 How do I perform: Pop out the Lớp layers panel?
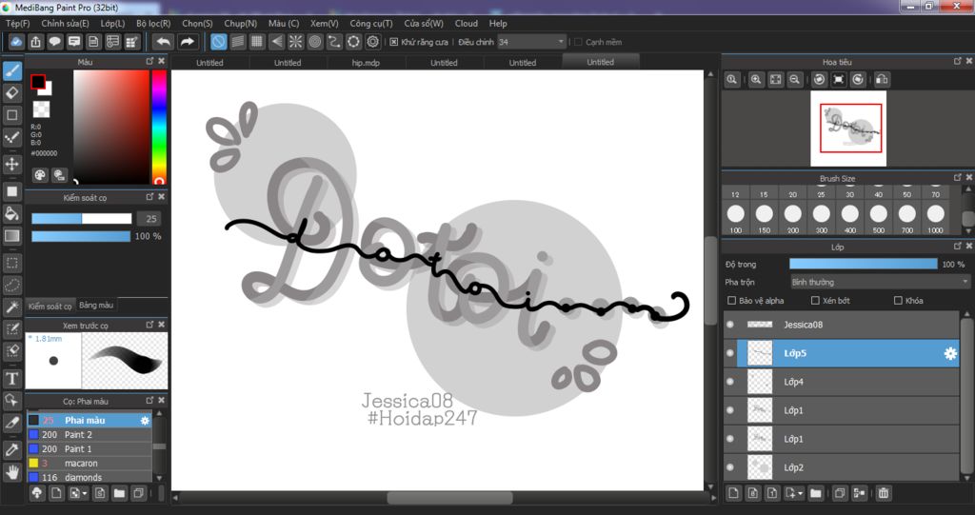pos(958,247)
